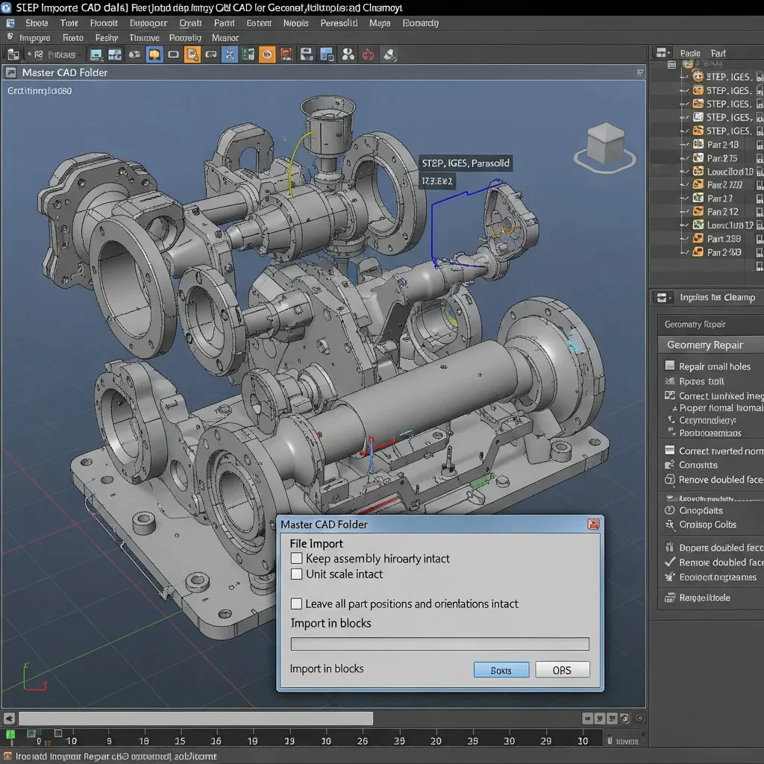Select the Repair small holes tool
This screenshot has width=764, height=764.
point(717,366)
